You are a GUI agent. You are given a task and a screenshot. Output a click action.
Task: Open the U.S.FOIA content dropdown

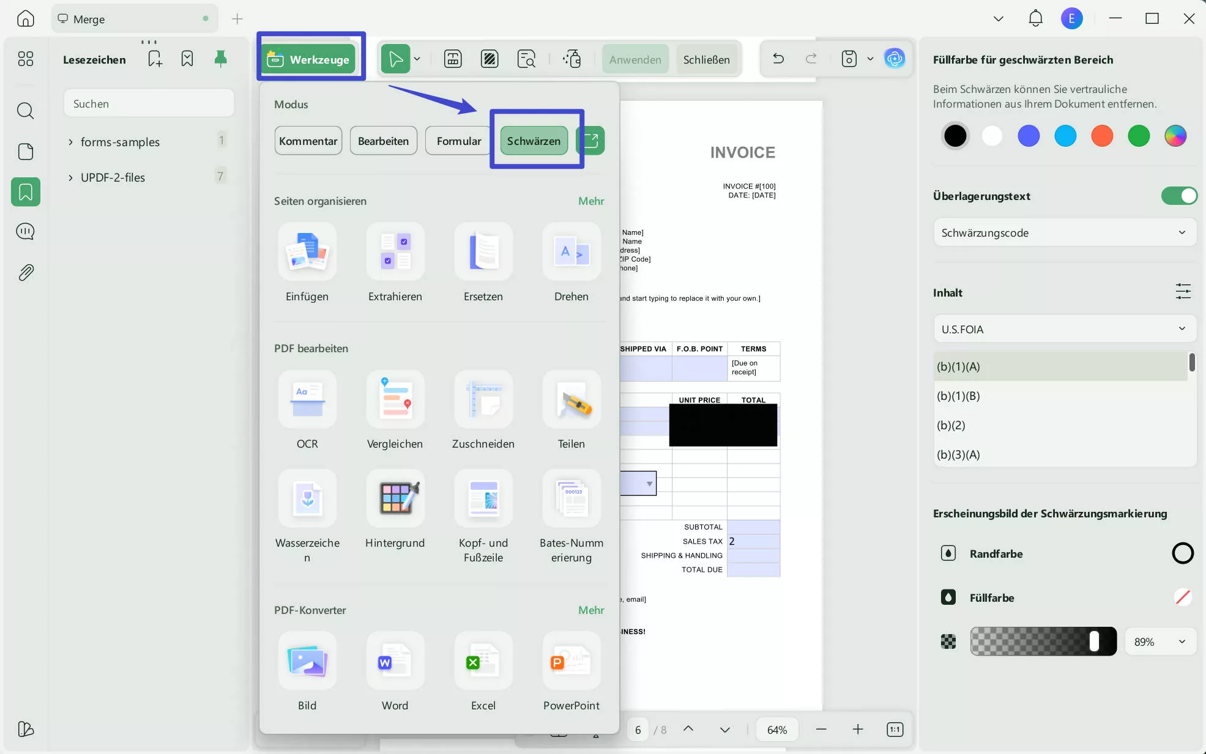click(1064, 329)
